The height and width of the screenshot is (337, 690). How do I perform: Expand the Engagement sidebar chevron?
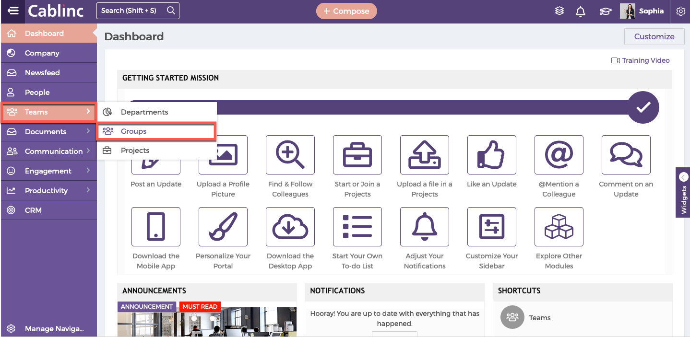pyautogui.click(x=88, y=171)
